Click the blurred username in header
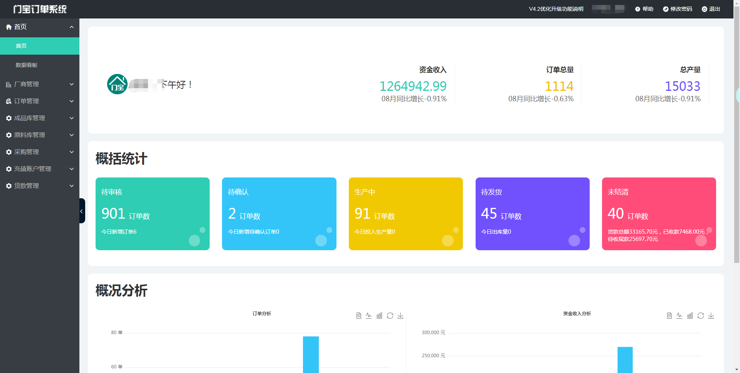Viewport: 740px width, 373px height. click(x=608, y=9)
